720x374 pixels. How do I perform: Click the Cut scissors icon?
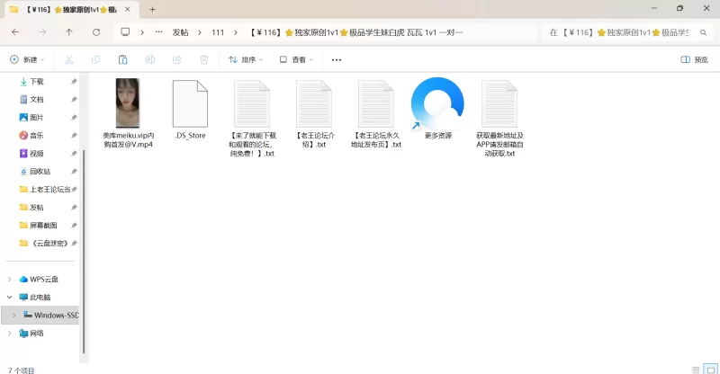69,59
